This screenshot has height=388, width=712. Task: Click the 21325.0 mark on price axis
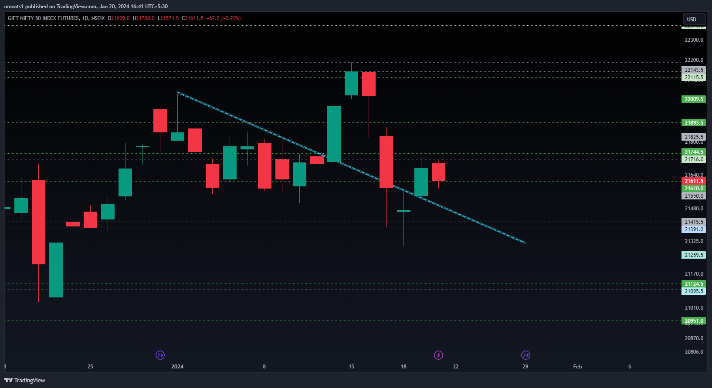point(694,241)
